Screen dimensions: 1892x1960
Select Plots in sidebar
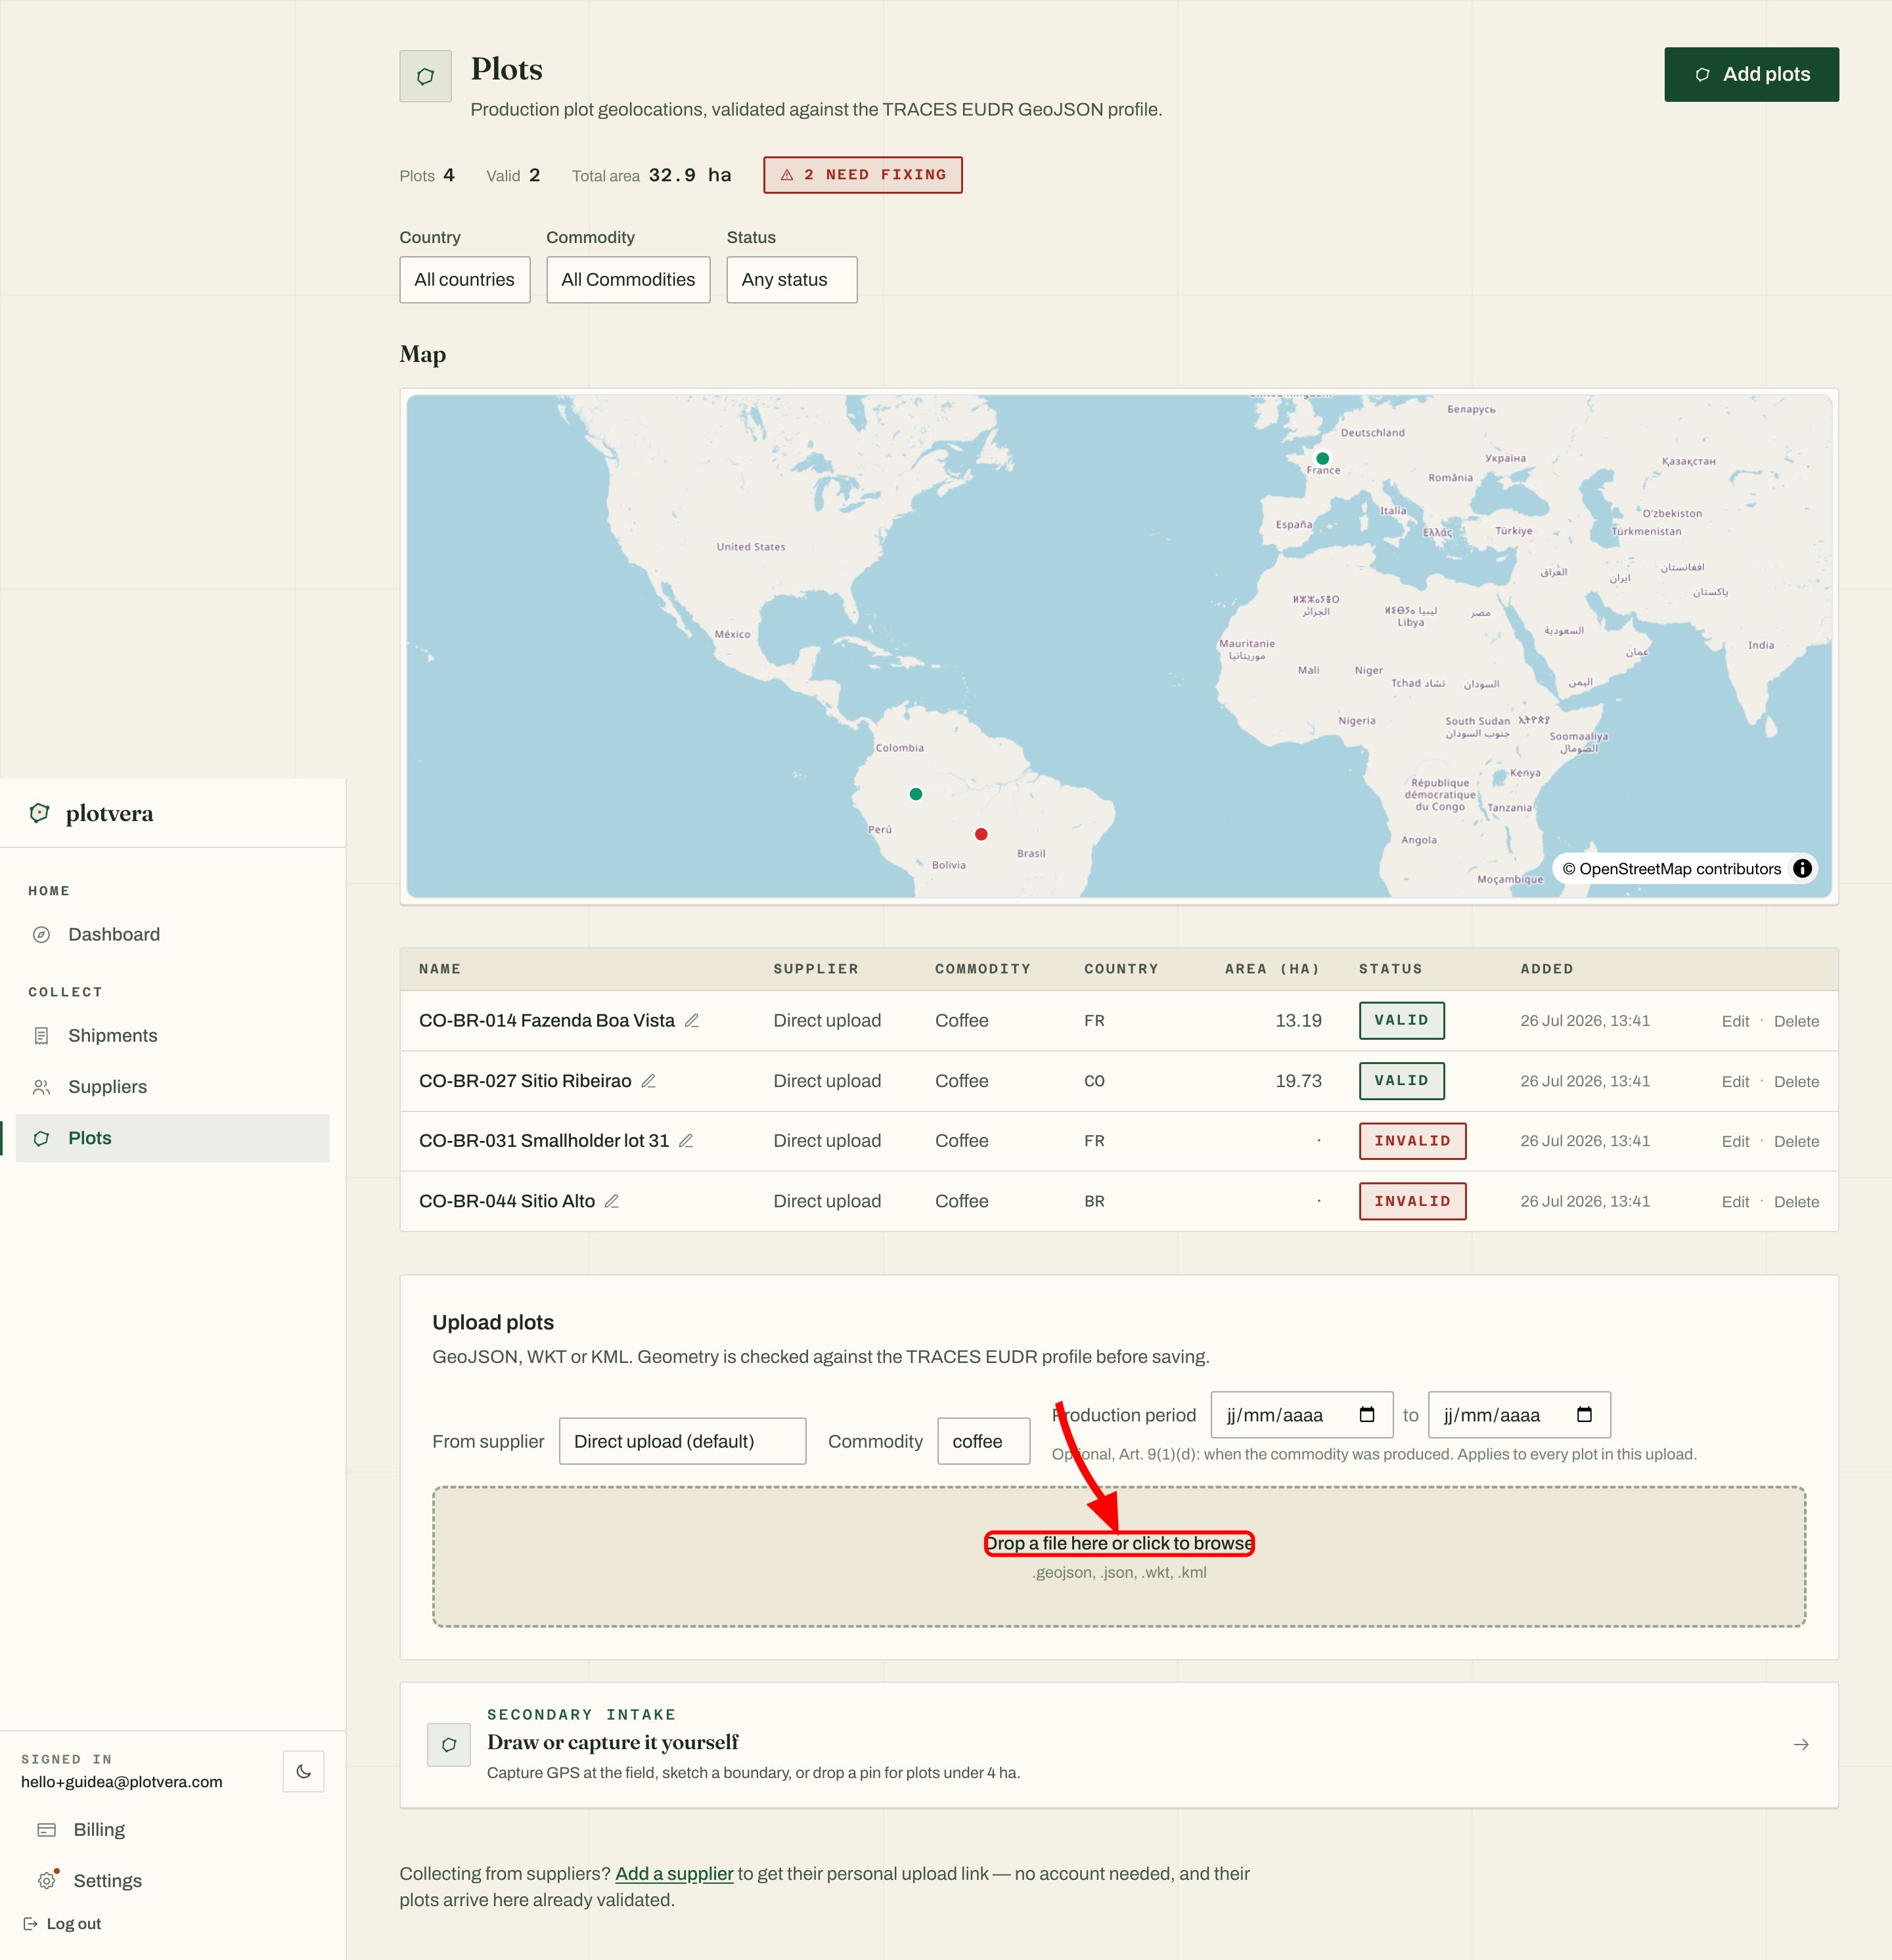pyautogui.click(x=172, y=1138)
